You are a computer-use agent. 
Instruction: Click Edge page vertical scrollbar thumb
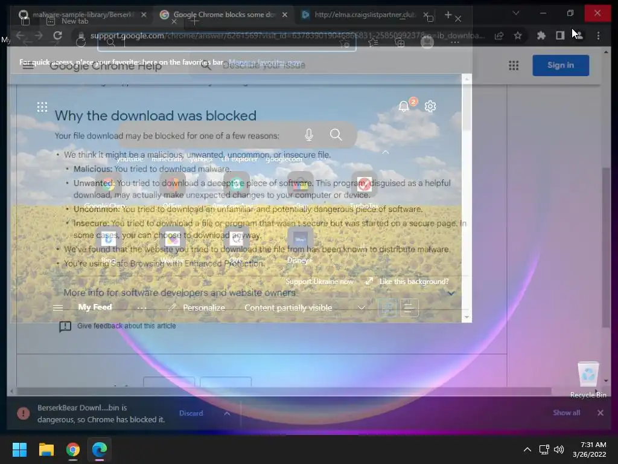tap(467, 106)
